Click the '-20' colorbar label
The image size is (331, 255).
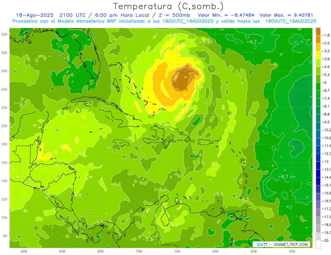(x=325, y=241)
